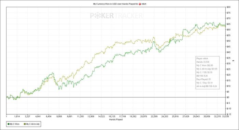Click the '8,068' x-axis tick label
Viewport: 239px width, 130px height.
point(59,117)
